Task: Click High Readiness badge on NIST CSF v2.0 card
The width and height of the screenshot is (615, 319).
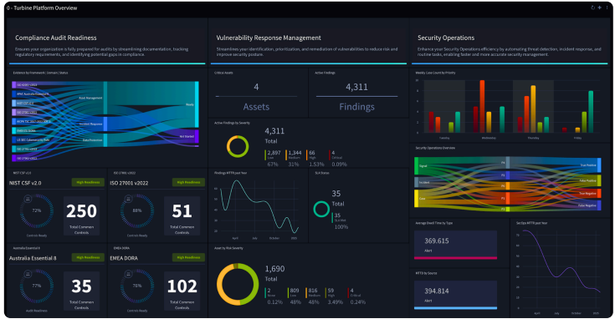Action: (x=88, y=182)
